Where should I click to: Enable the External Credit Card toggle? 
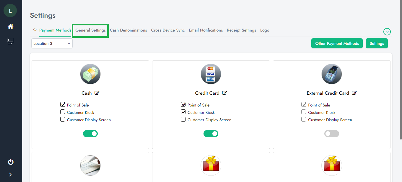[x=331, y=134]
